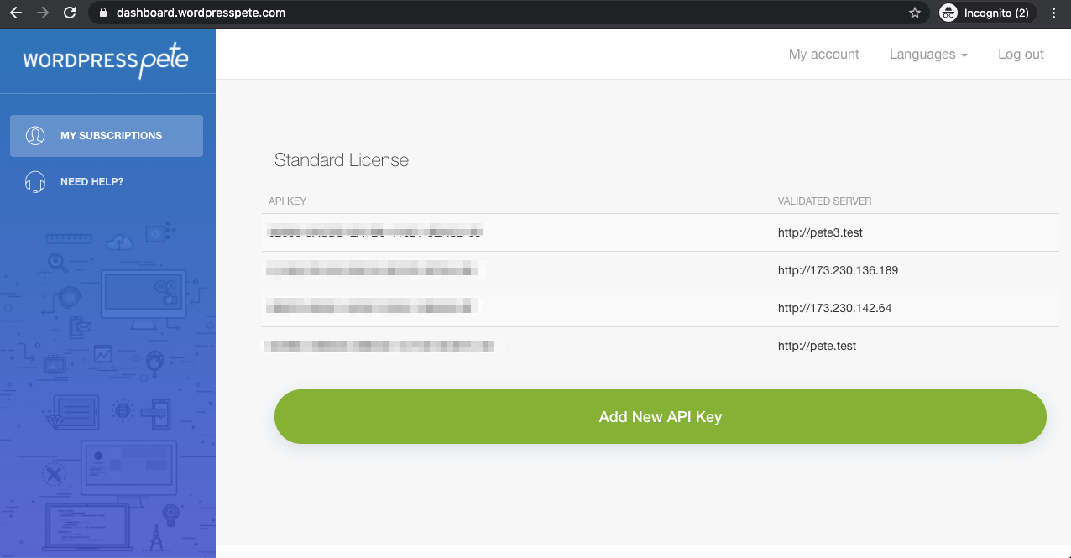Log out of the dashboard
This screenshot has height=558, width=1071.
(1021, 55)
